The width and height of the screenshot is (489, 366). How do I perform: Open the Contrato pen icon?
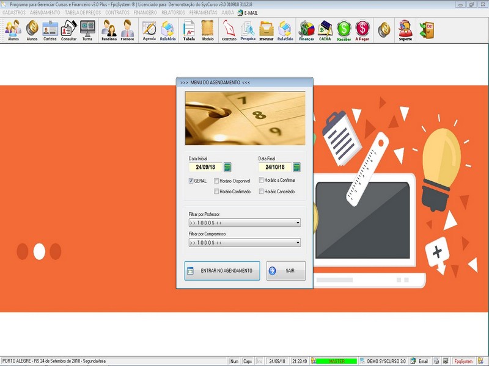point(229,30)
